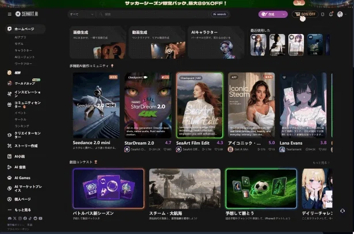Click the AI search button
Image resolution: width=354 pixels, height=234 pixels.
(219, 14)
